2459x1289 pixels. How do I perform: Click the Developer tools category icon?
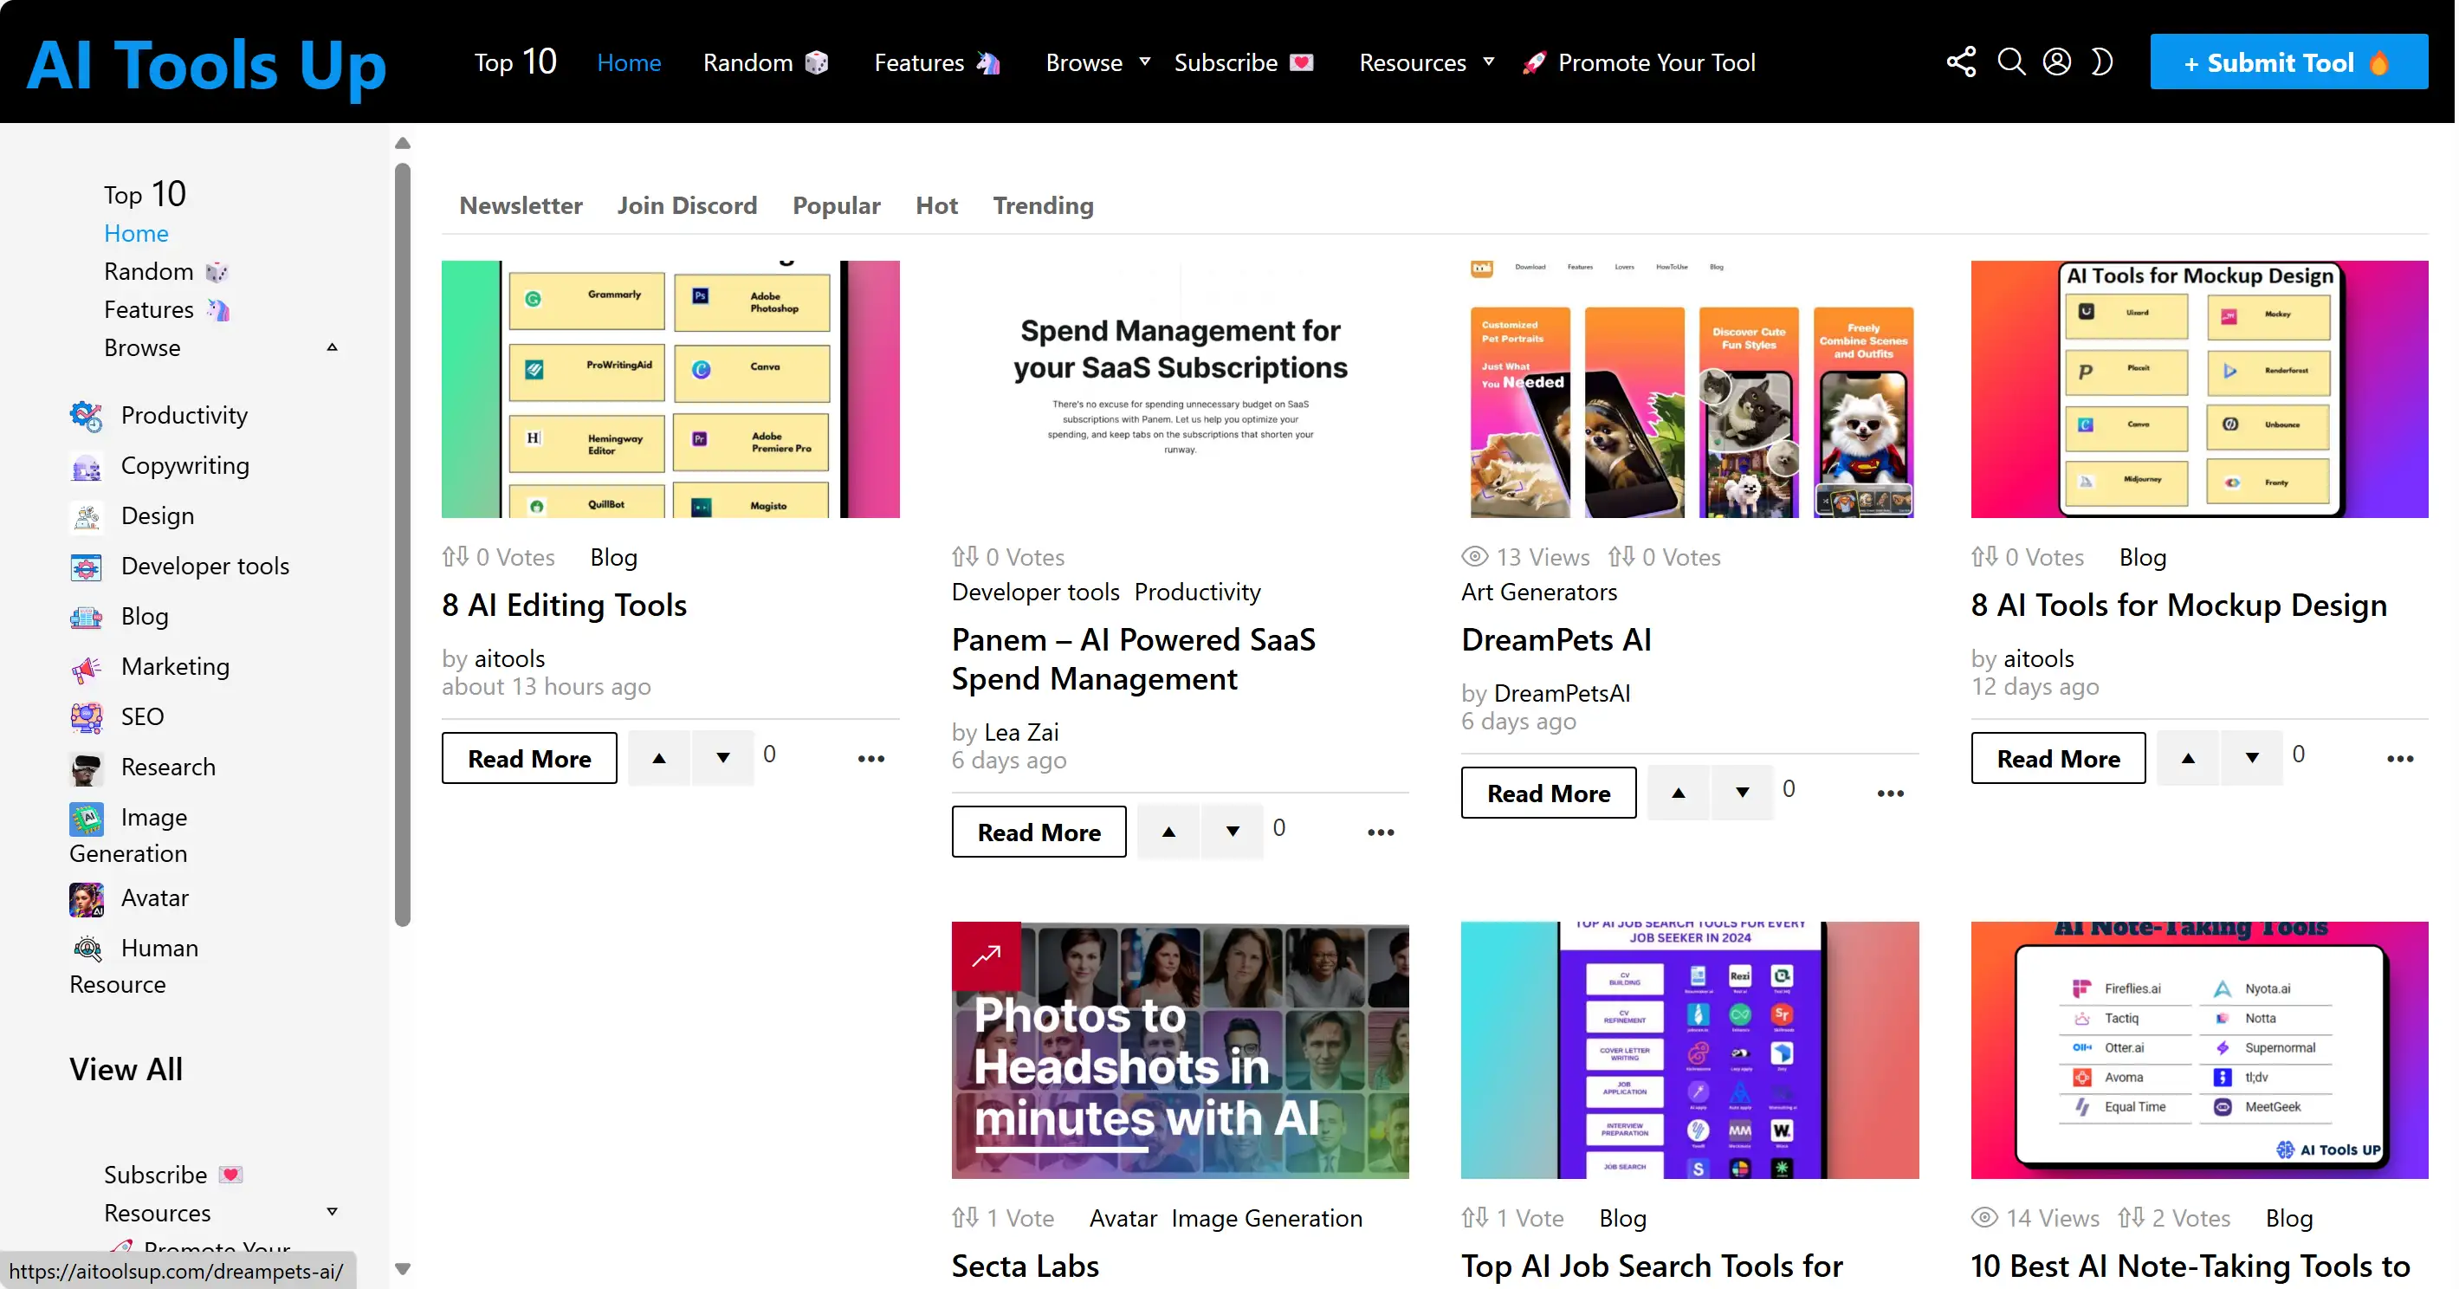[x=86, y=567]
